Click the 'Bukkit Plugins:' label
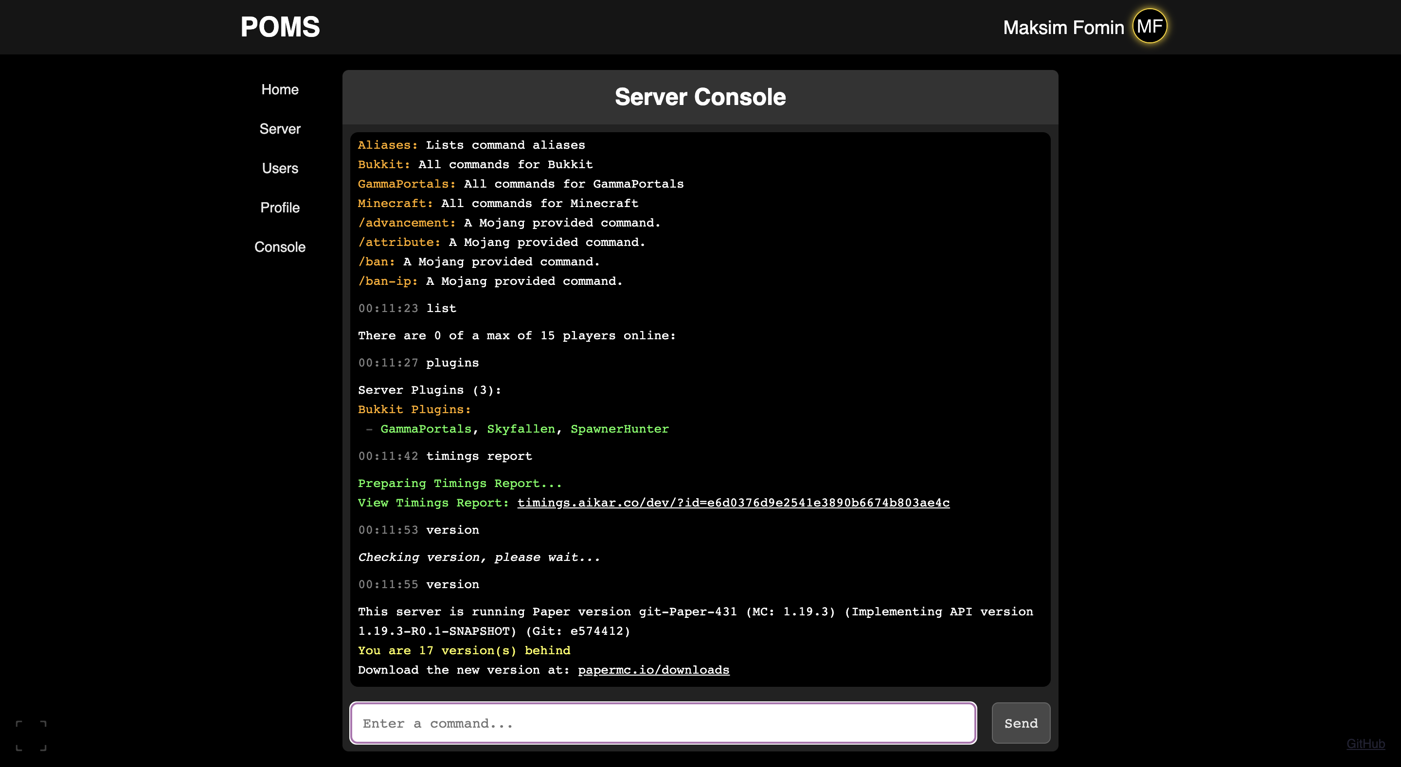 coord(414,409)
